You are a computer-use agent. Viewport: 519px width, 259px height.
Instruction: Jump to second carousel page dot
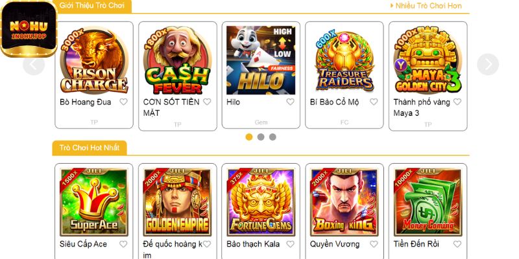261,137
